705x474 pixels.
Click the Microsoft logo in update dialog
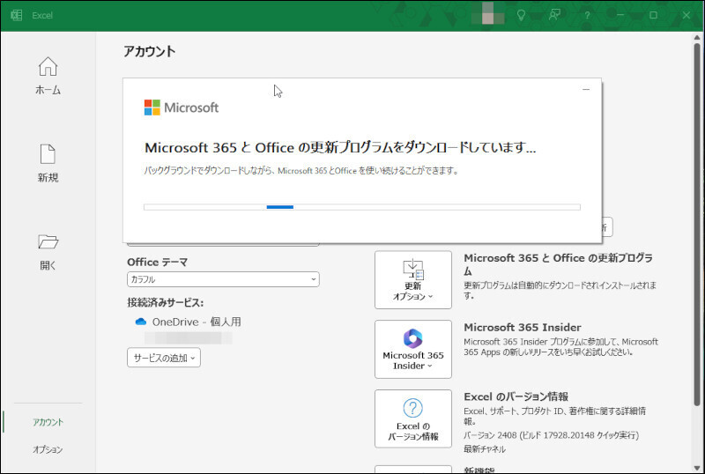coord(182,107)
